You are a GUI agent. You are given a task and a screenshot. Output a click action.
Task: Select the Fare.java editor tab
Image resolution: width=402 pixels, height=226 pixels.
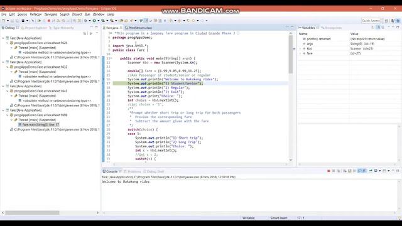112,28
